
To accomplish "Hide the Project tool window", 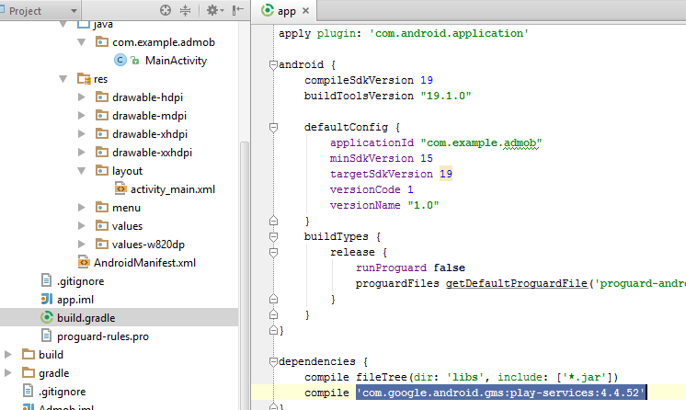I will pos(237,10).
